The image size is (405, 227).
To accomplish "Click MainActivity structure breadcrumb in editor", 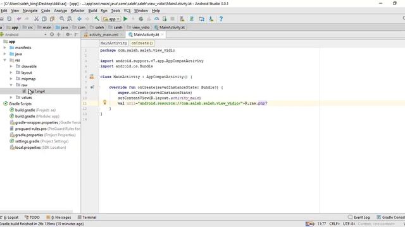I will (x=114, y=43).
